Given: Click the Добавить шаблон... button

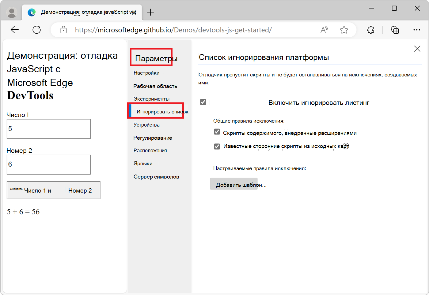Looking at the screenshot, I should 234,184.
